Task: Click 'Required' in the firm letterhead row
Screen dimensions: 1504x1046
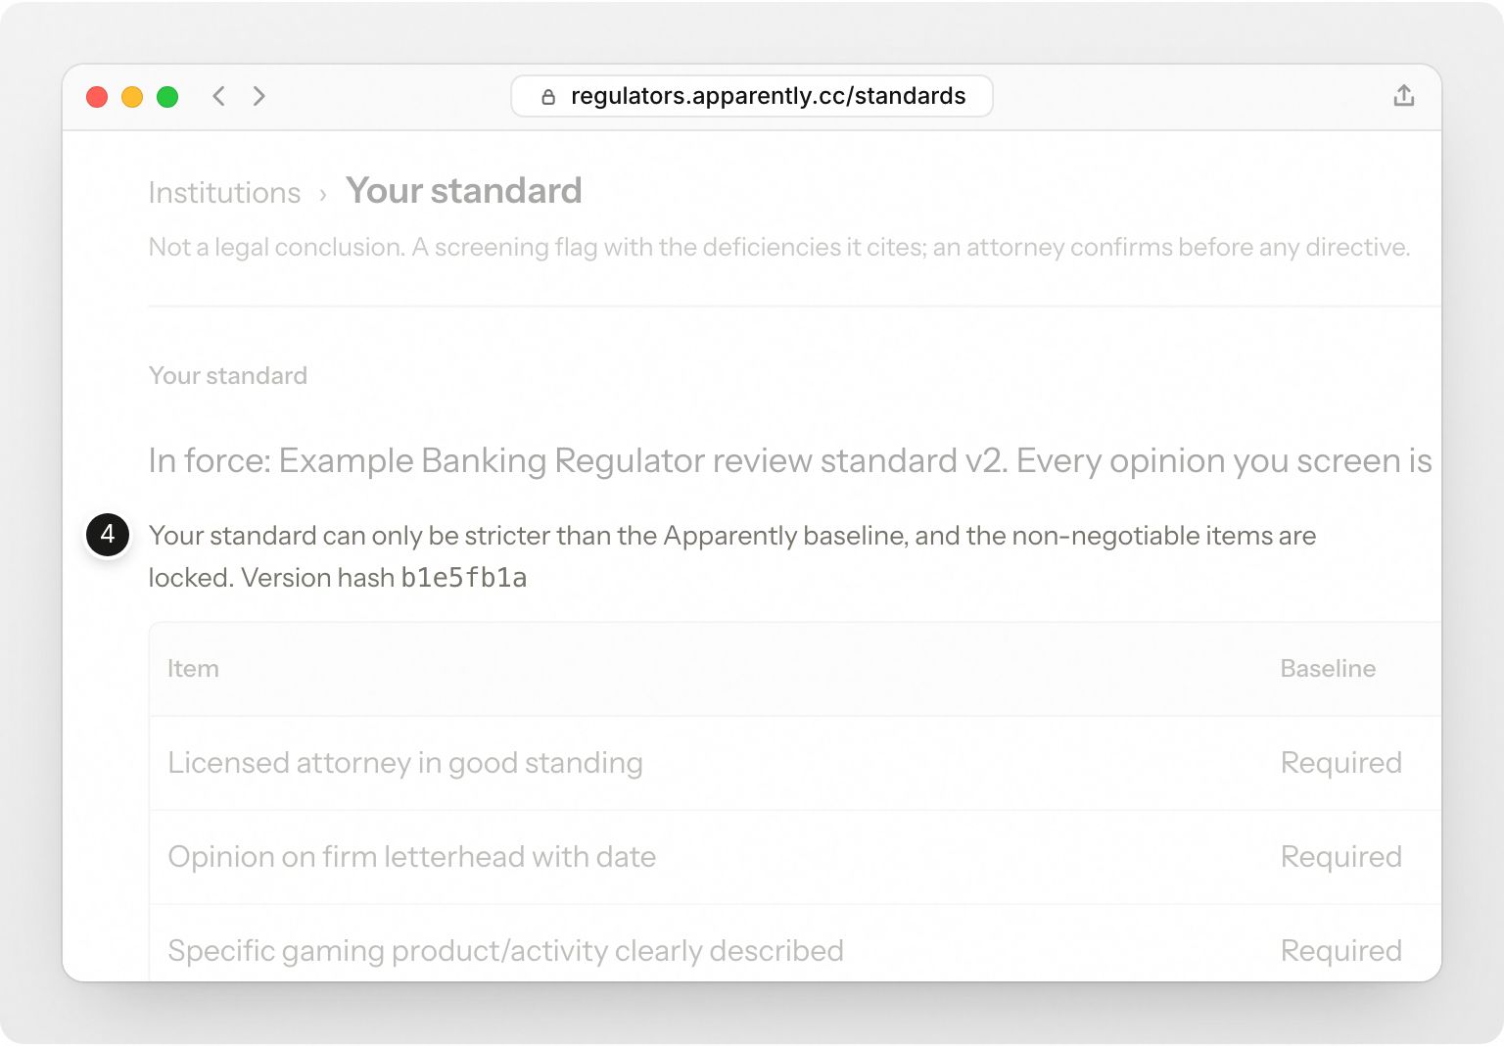Action: 1341,857
